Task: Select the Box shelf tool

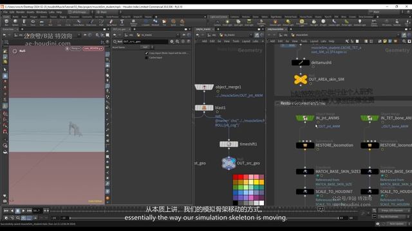Action: click(6, 22)
